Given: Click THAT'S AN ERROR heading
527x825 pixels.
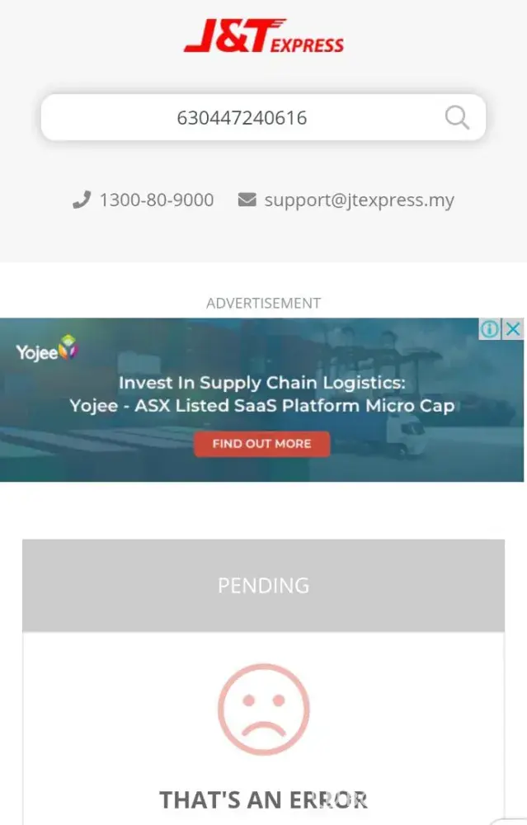Looking at the screenshot, I should [264, 799].
